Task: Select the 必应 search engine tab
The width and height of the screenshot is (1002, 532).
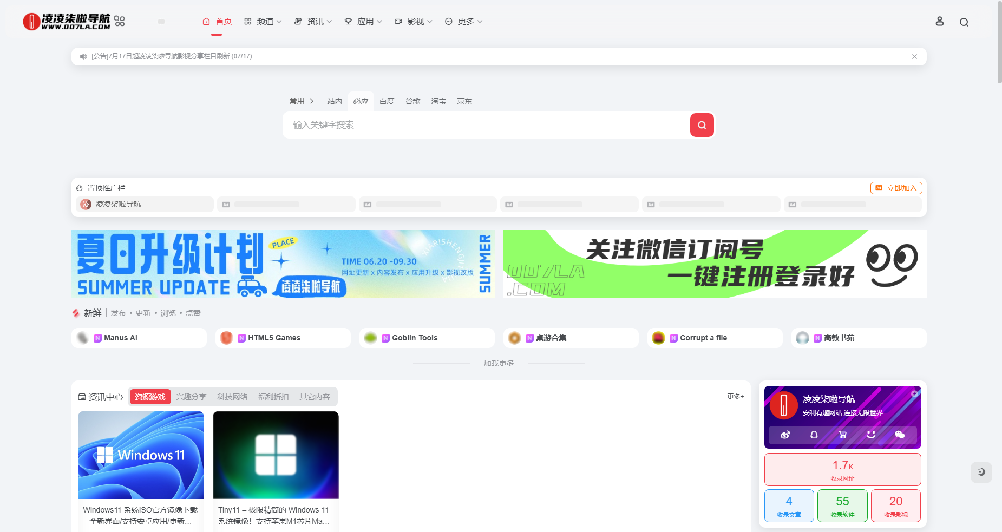Action: 361,101
